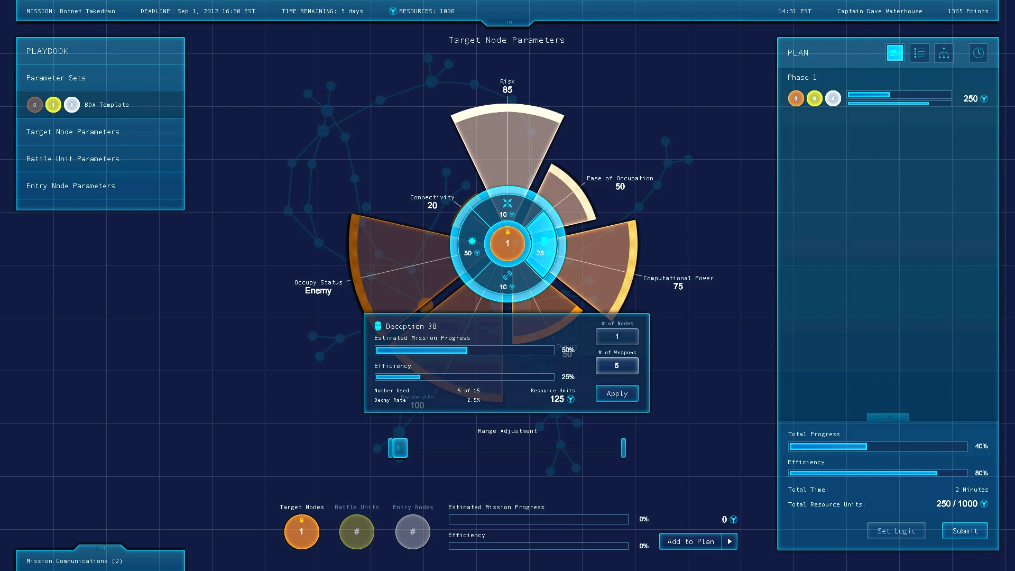Click the Submit button
The width and height of the screenshot is (1015, 571).
point(964,531)
